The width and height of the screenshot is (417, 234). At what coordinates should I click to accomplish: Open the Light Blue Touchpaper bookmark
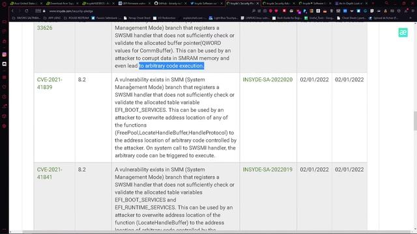click(x=223, y=18)
